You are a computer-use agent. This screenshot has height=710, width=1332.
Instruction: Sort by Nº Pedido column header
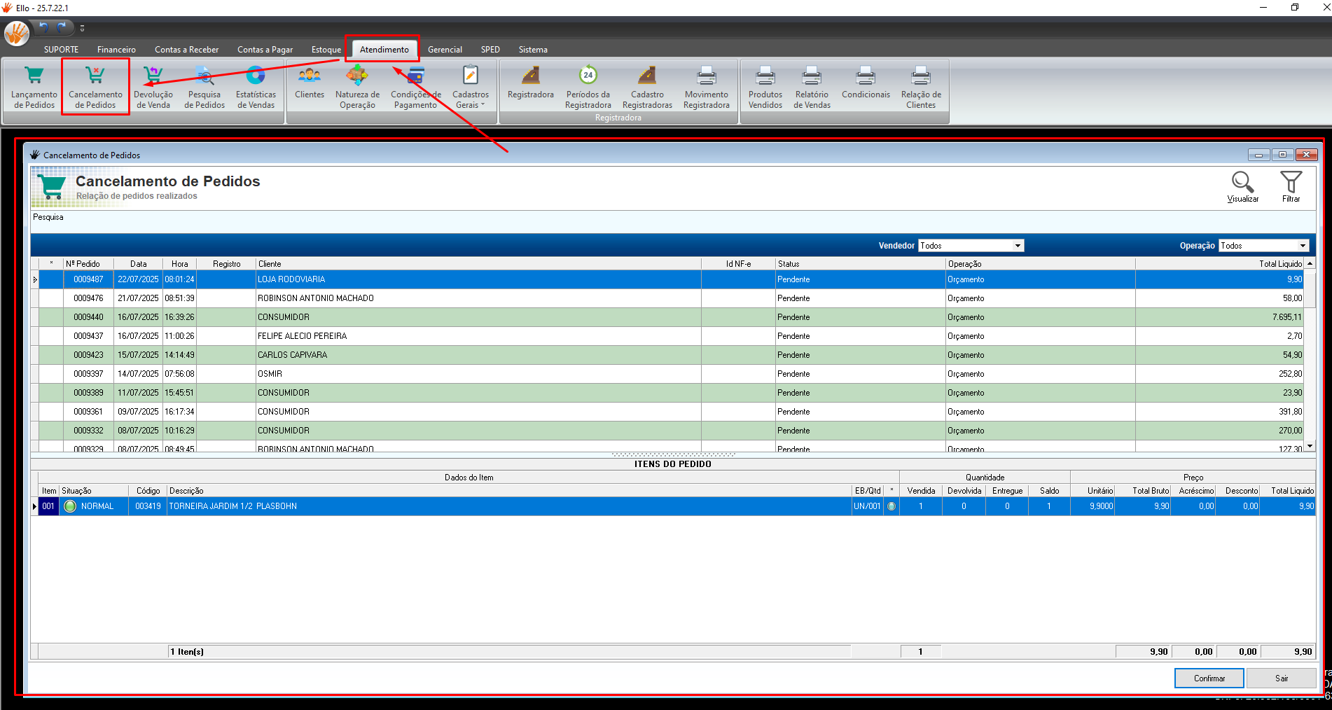click(88, 264)
